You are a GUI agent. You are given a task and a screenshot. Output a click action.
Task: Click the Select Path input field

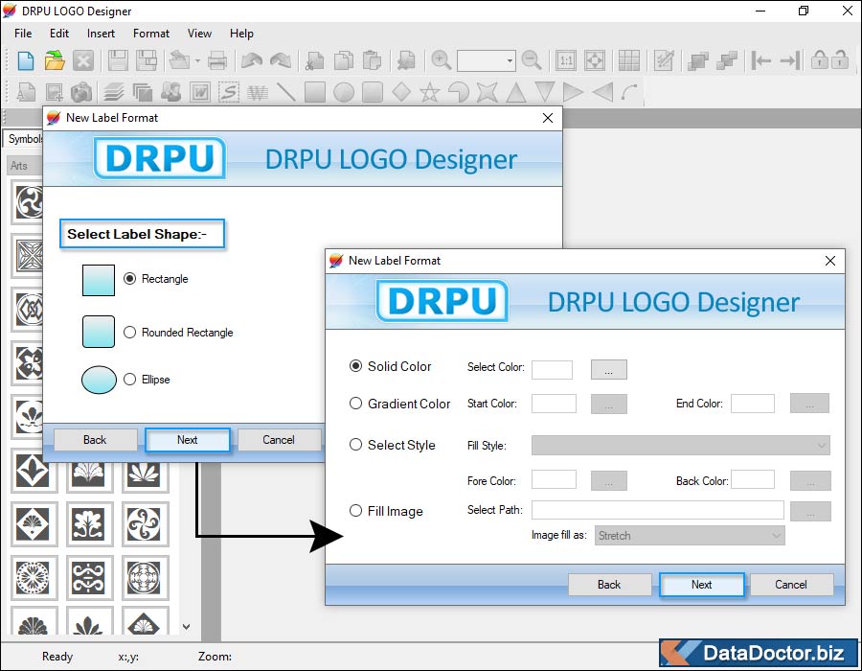(x=657, y=510)
